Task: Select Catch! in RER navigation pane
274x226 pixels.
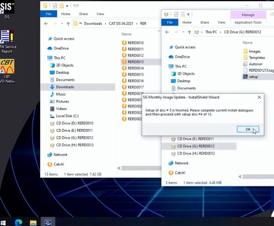Action: (59, 164)
